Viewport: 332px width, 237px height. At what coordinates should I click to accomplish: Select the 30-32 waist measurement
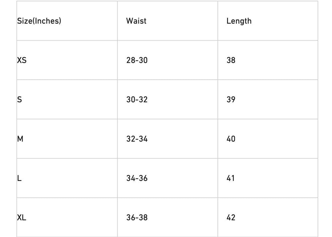(x=137, y=99)
